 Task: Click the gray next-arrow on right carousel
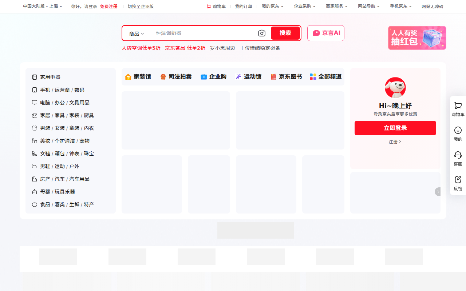[438, 192]
